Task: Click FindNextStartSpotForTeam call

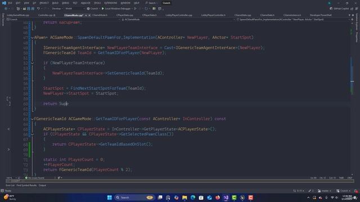Action: 98,89
